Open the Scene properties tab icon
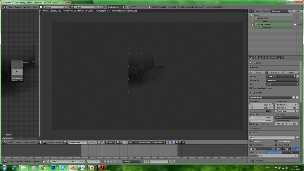The height and width of the screenshot is (171, 304). coord(263,58)
